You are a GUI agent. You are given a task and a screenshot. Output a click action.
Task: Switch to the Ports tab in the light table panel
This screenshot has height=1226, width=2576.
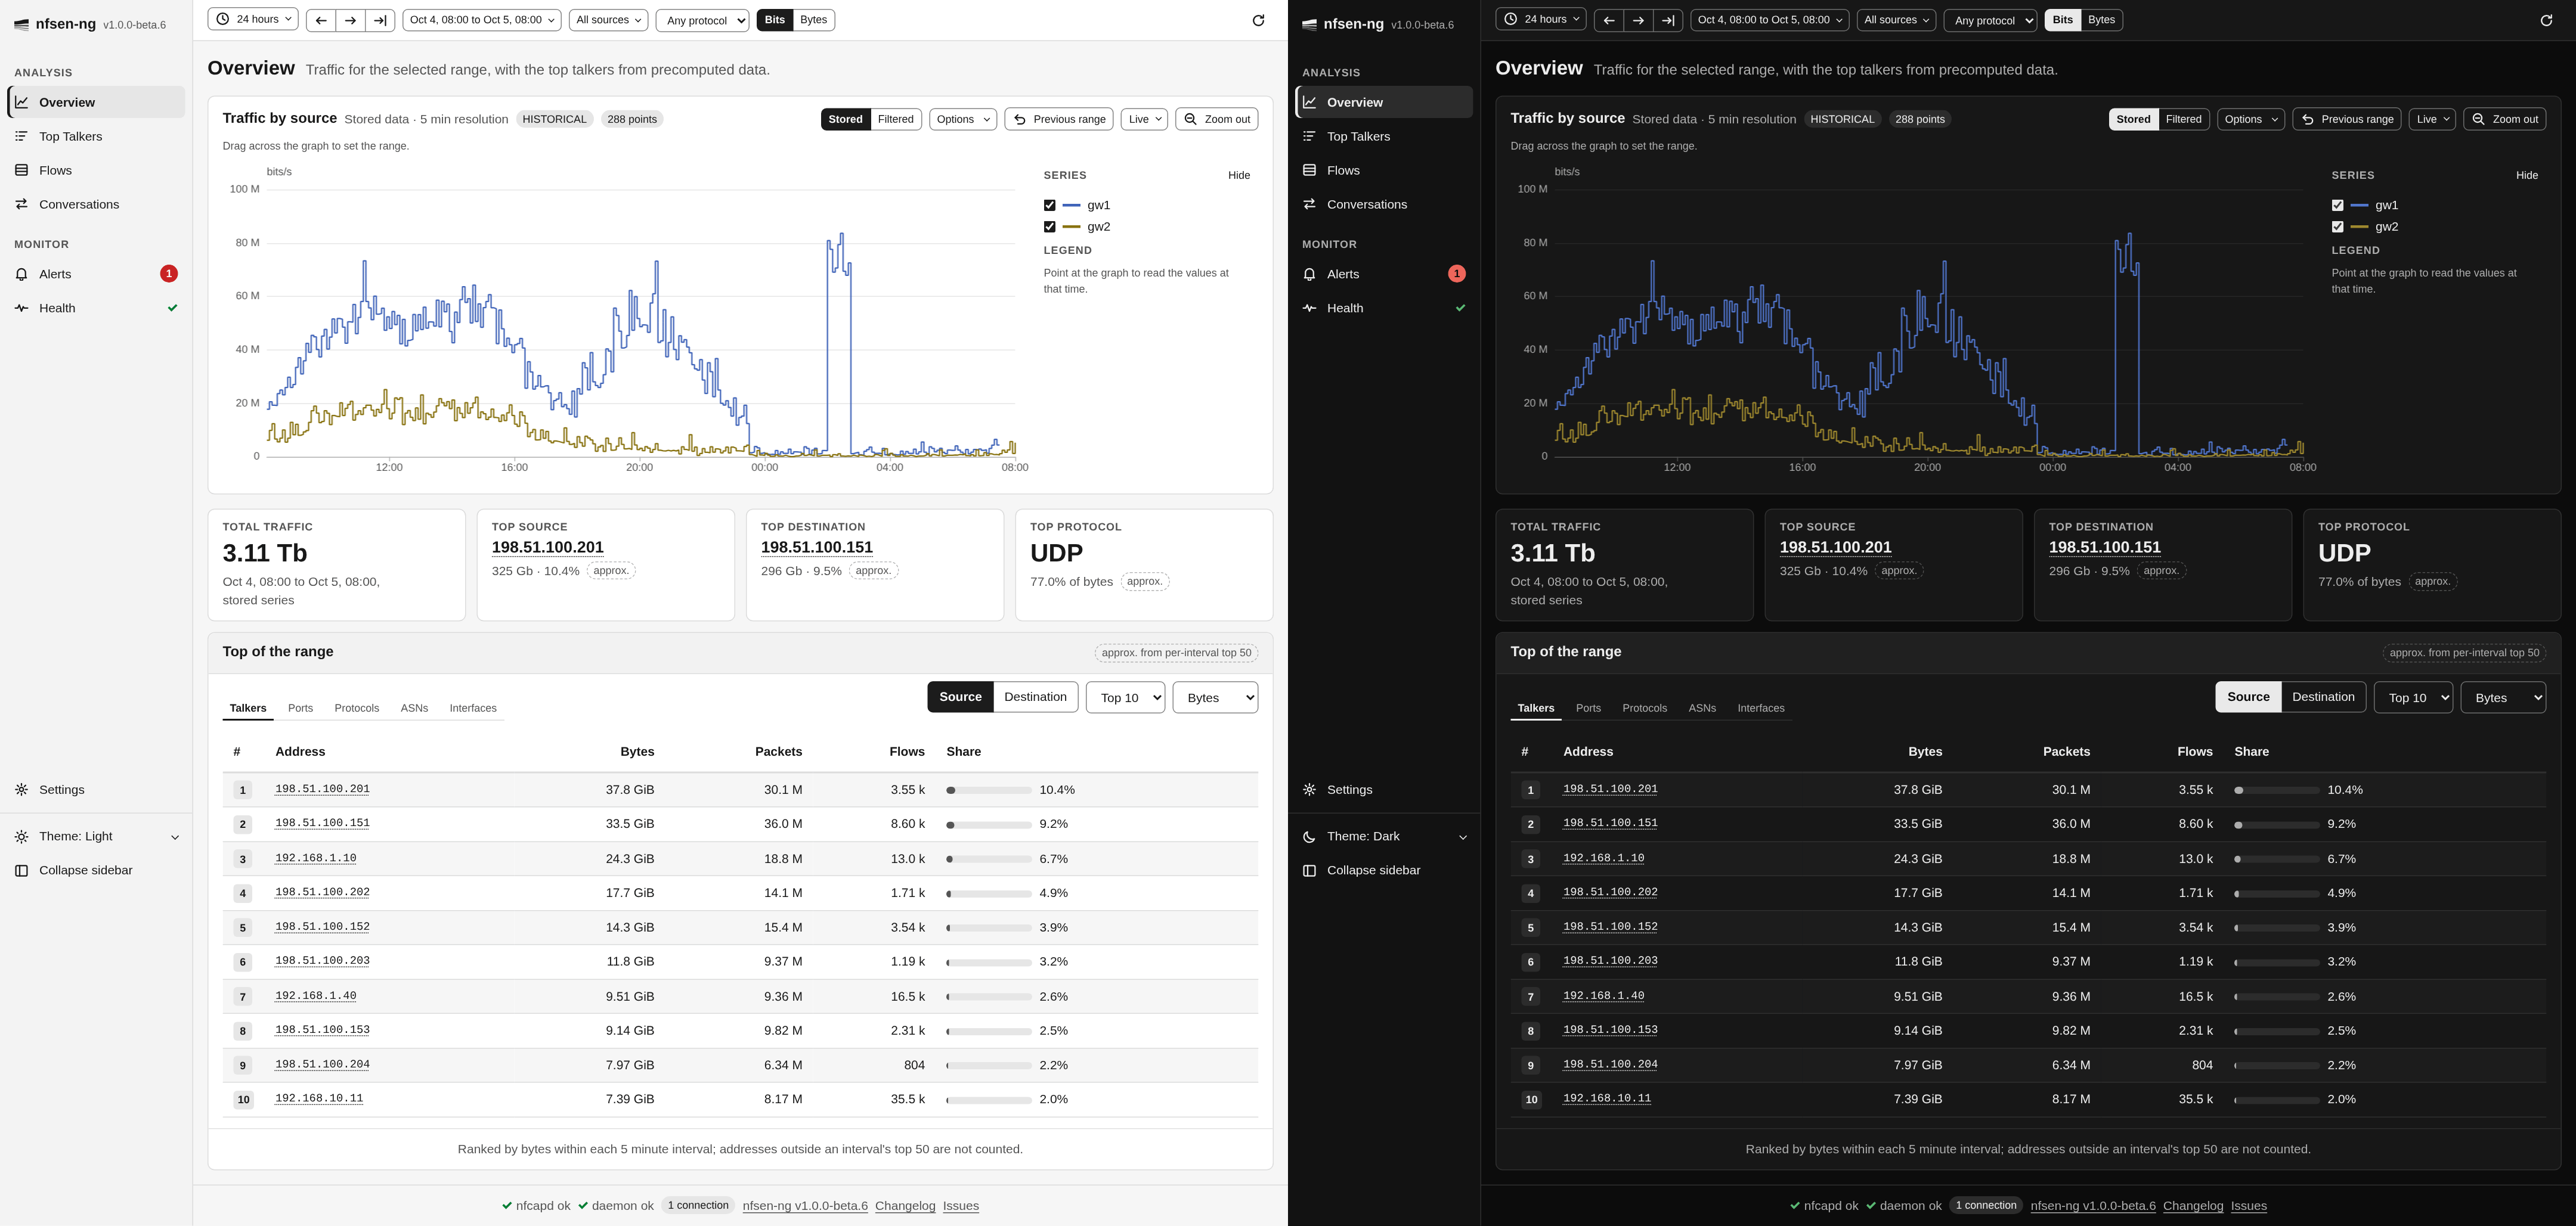(x=300, y=707)
